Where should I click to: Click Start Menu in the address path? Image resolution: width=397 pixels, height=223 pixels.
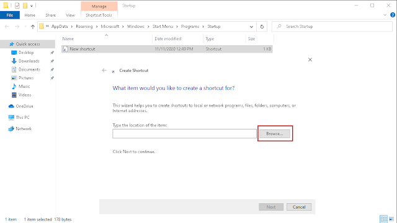(163, 26)
